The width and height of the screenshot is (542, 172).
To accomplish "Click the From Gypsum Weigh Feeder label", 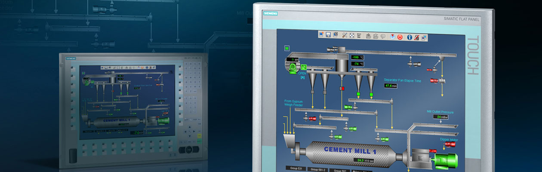I will [293, 103].
